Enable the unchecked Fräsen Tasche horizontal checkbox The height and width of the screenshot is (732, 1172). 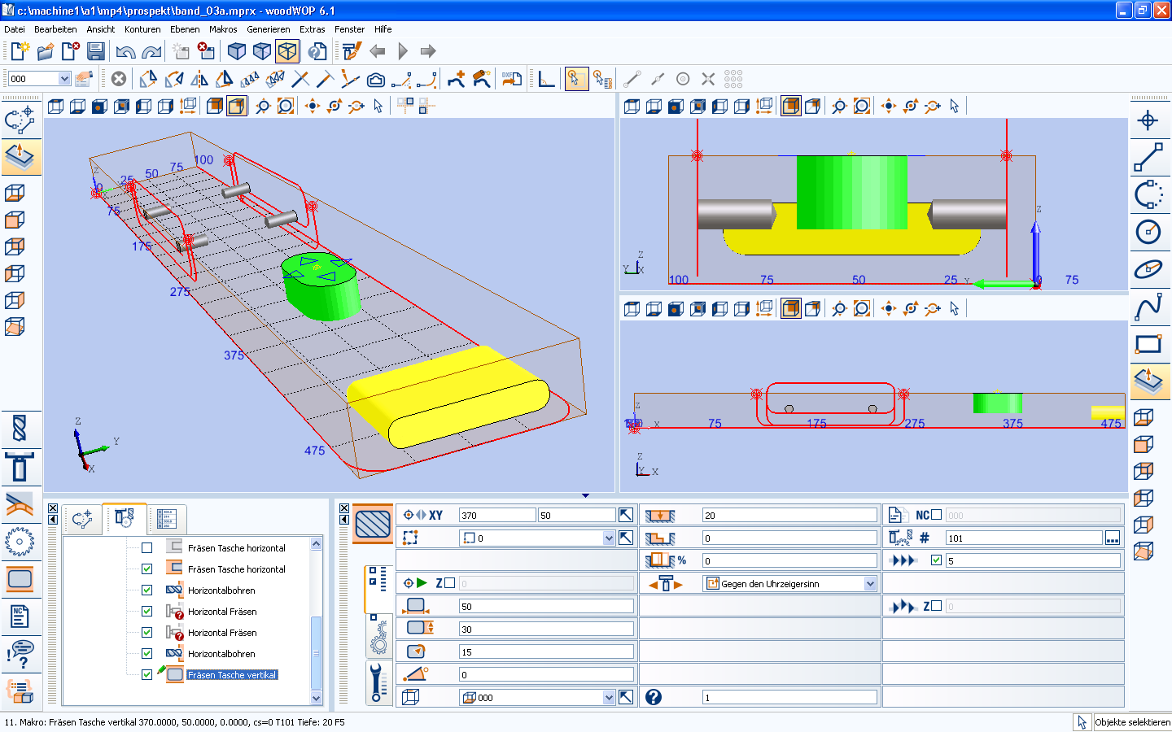(x=147, y=548)
